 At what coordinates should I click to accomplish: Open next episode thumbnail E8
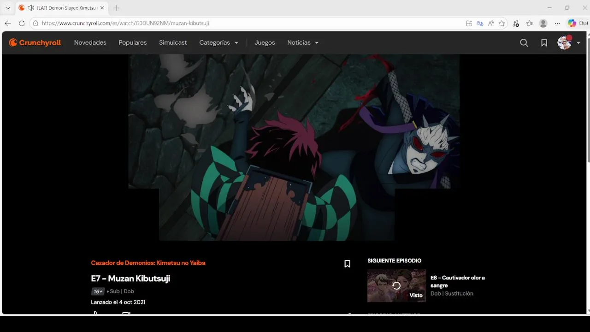[x=396, y=286]
